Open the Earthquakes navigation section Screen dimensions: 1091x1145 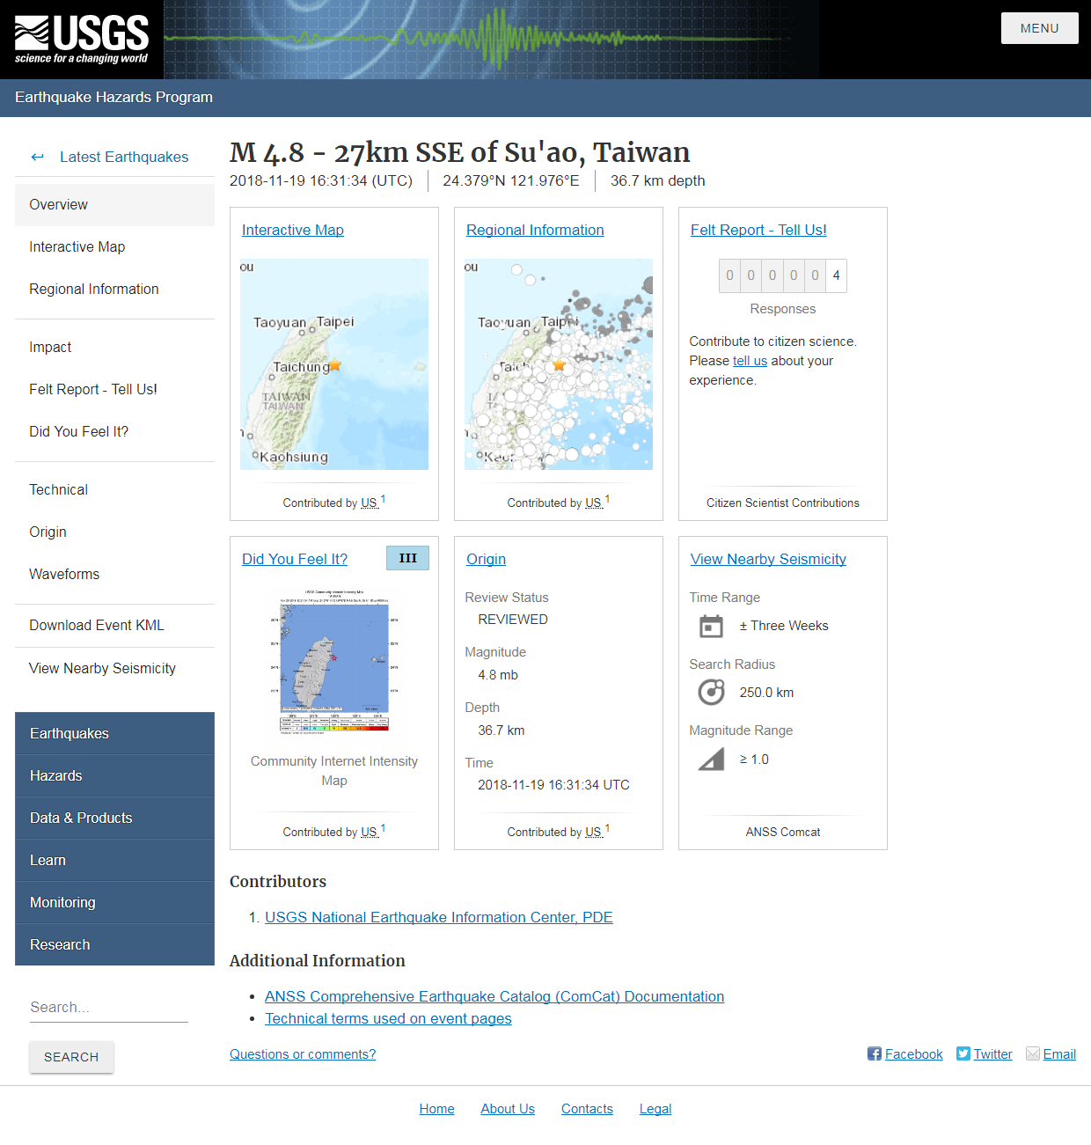[114, 733]
